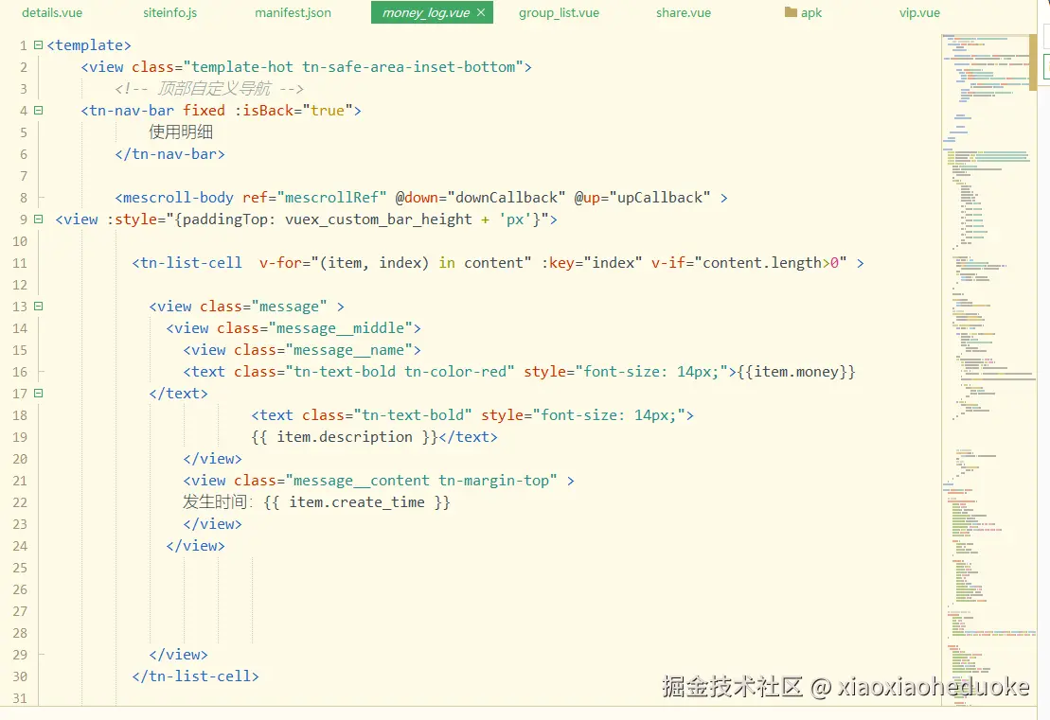Switch to the vip.vue tab
Image resolution: width=1050 pixels, height=720 pixels.
click(x=919, y=12)
